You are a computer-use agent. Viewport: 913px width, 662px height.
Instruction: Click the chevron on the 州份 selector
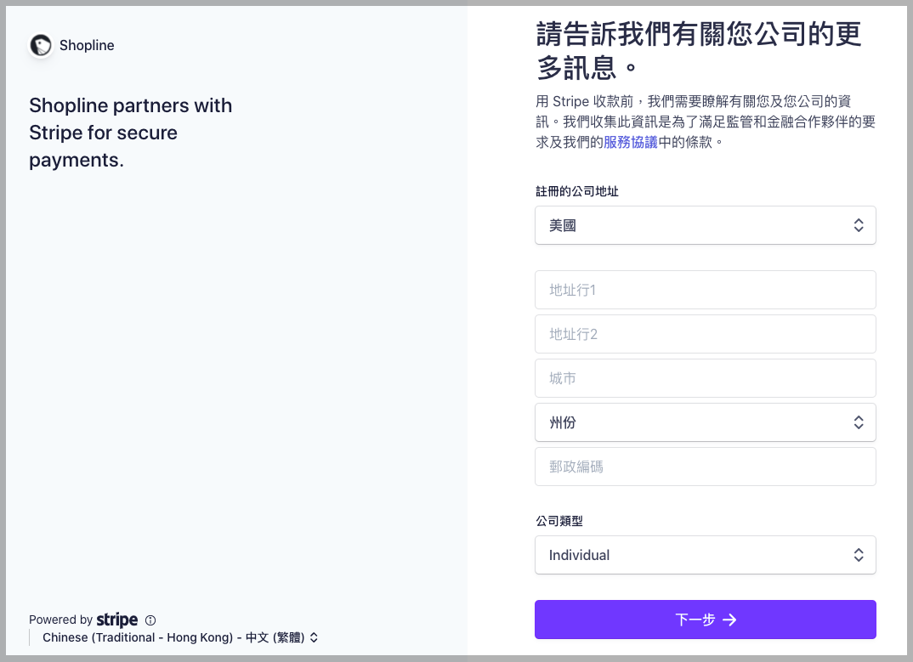click(x=859, y=422)
